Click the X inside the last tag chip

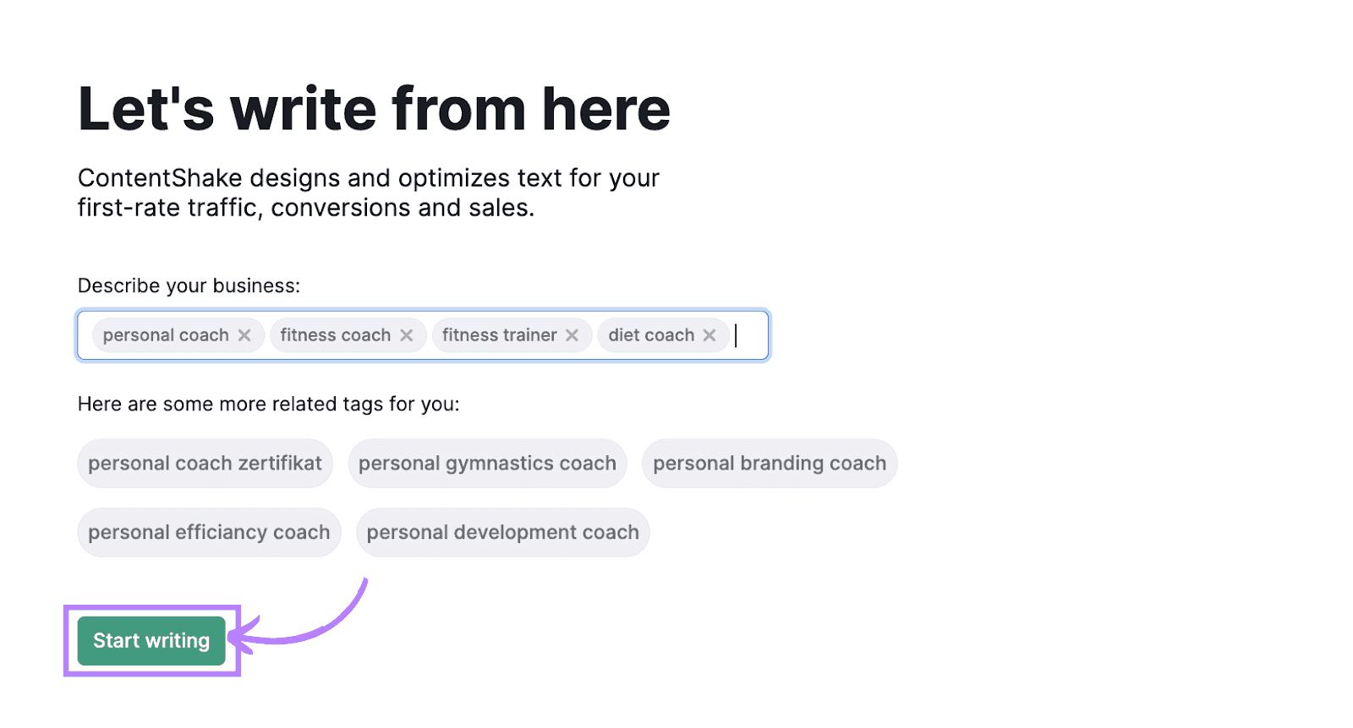710,334
